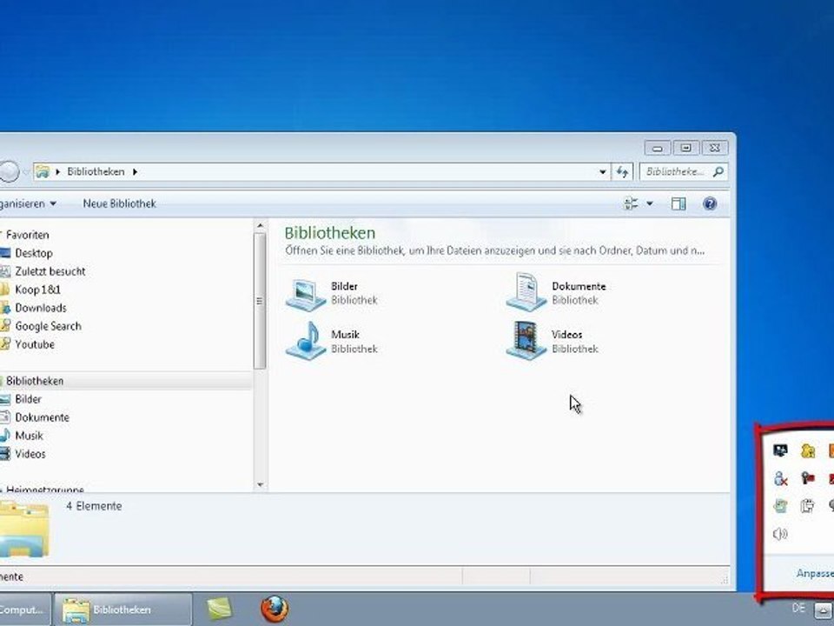834x626 pixels.
Task: Open the Musik library note icon
Action: (306, 341)
